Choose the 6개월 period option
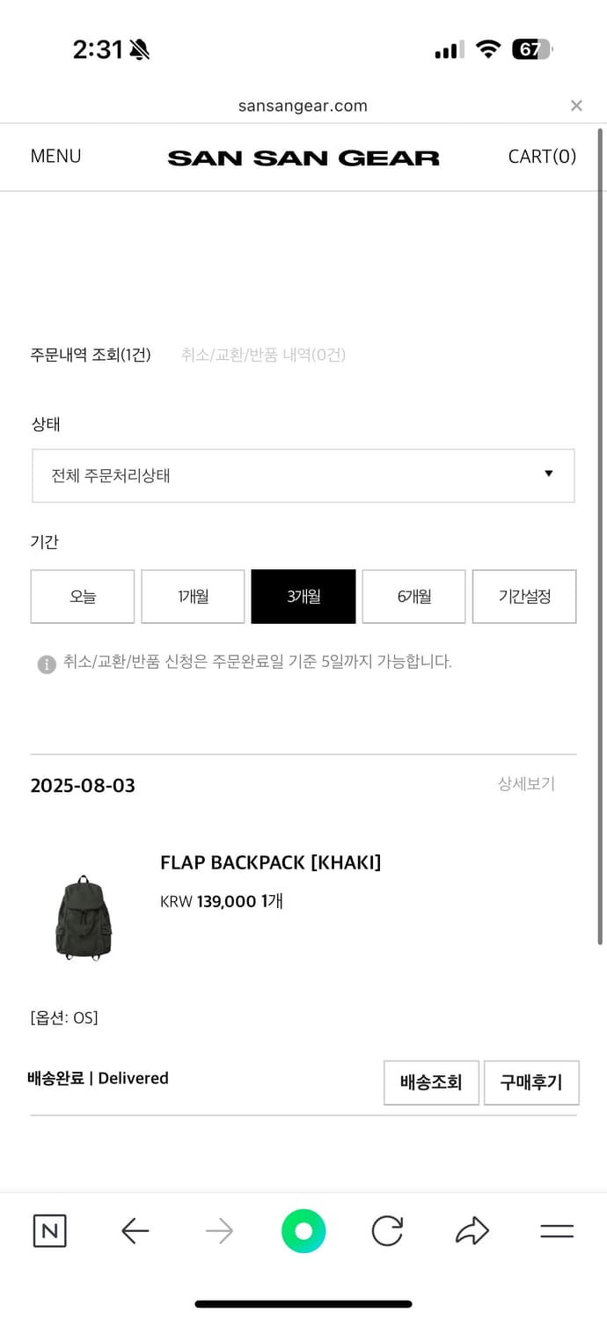Screen dimensions: 607x1320 (x=413, y=597)
